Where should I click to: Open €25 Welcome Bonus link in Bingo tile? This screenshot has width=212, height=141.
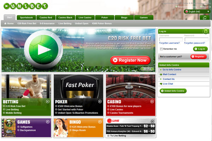[x=84, y=127]
